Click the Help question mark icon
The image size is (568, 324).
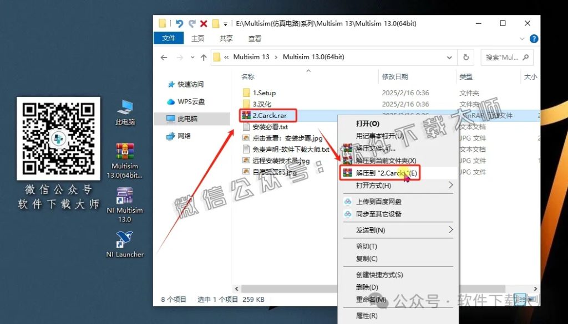click(533, 38)
